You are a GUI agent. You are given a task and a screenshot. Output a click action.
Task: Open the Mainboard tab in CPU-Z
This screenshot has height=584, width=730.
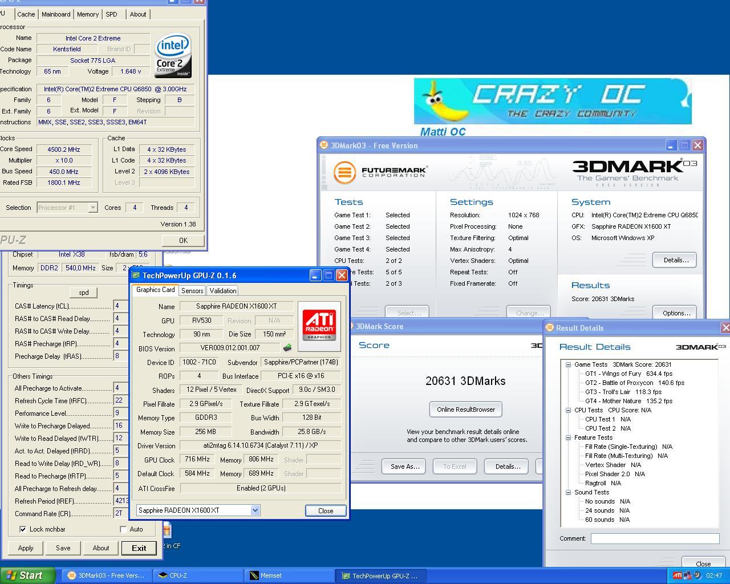click(56, 14)
